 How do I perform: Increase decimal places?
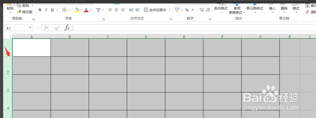click(x=201, y=10)
